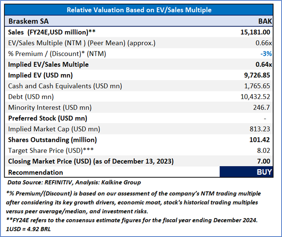Click the 'Preferred Stock (USD mn)' label

(48, 118)
